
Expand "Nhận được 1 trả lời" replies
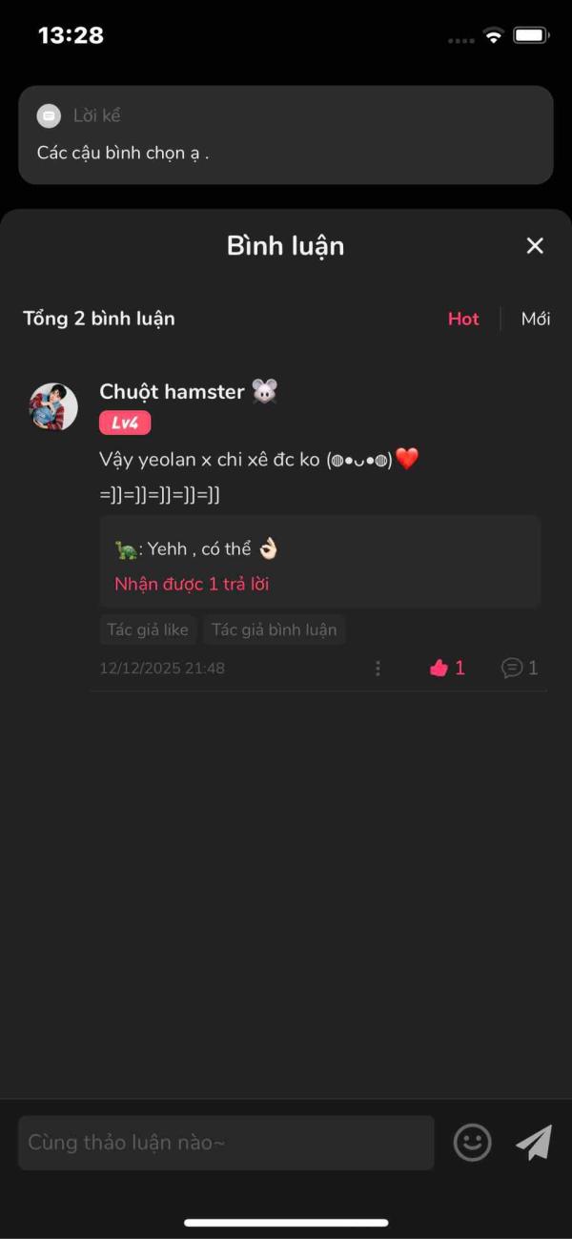point(192,584)
